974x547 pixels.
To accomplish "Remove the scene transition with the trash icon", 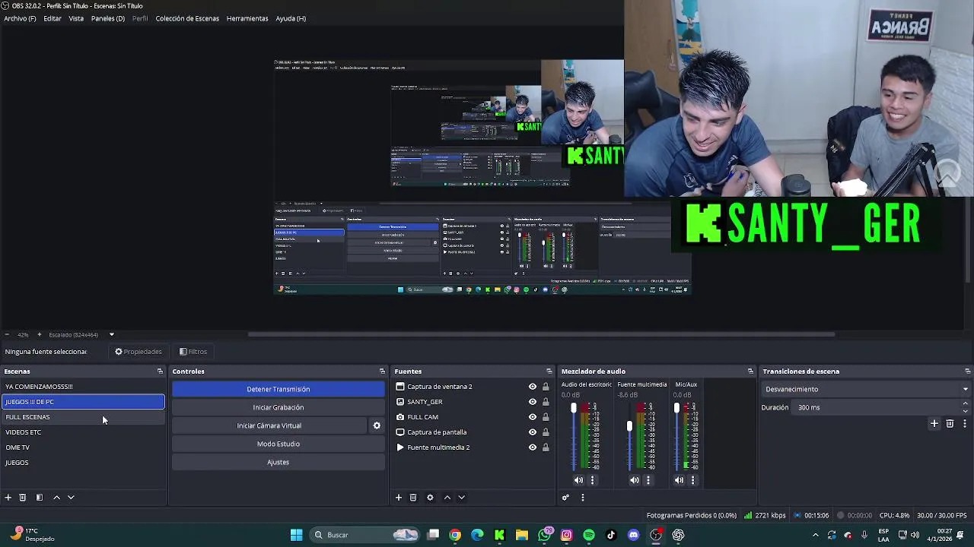I will pyautogui.click(x=950, y=424).
